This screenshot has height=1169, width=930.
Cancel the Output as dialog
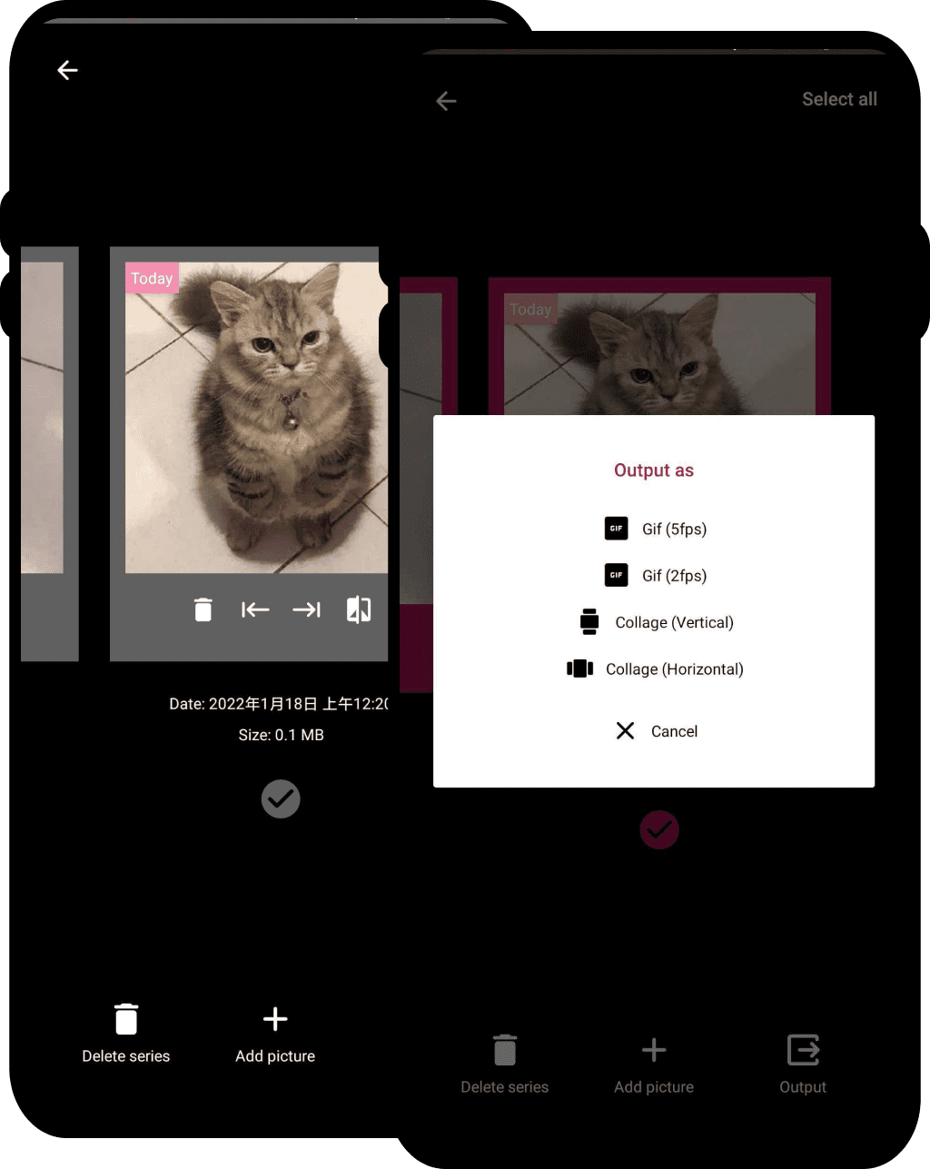656,731
